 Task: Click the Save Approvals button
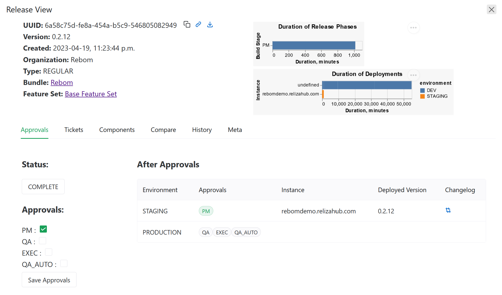(49, 280)
